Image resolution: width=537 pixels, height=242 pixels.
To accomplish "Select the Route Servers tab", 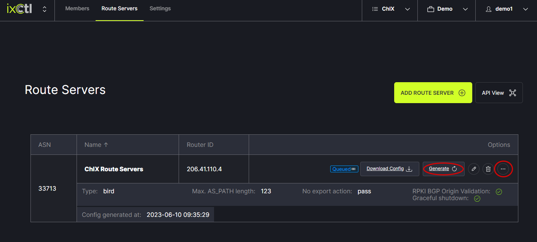I will coord(119,8).
